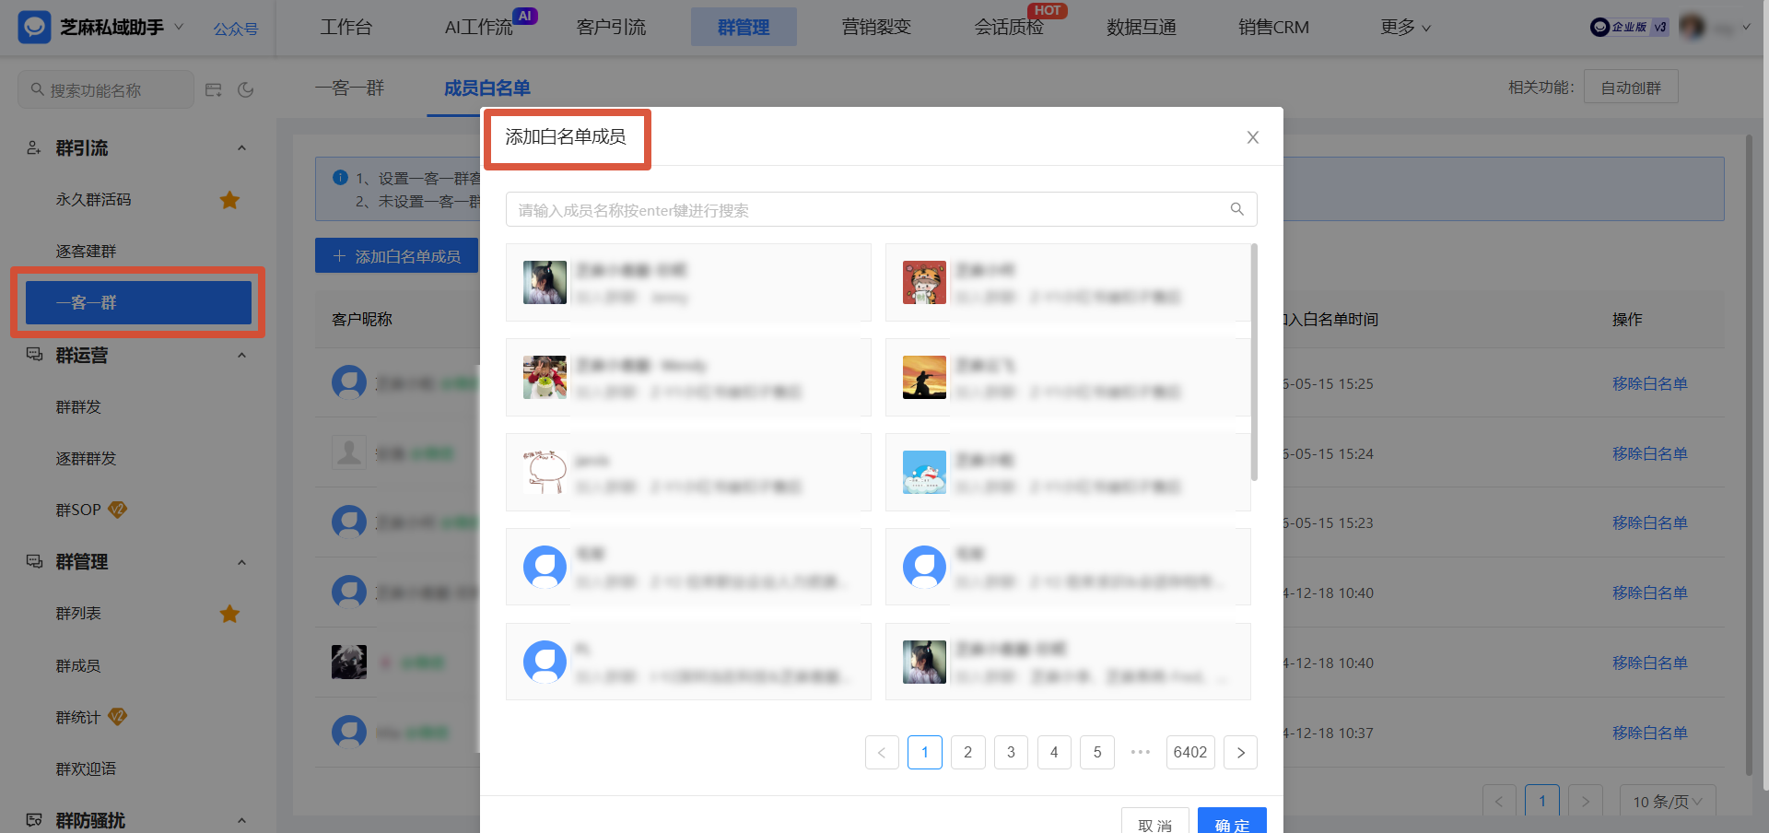Screen dimensions: 1769x833
Task: Switch to the 一客一群 page tab
Action: (349, 88)
